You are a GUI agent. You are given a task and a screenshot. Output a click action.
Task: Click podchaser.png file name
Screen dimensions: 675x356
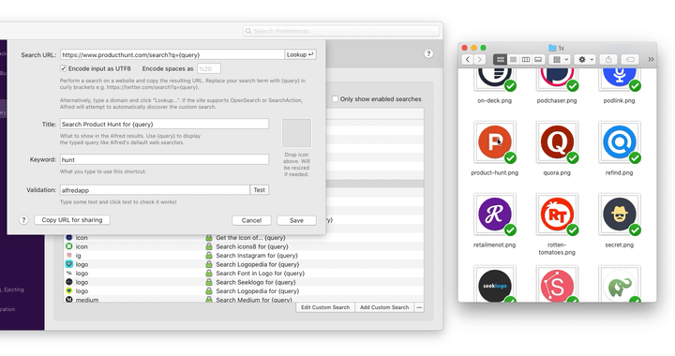(557, 100)
